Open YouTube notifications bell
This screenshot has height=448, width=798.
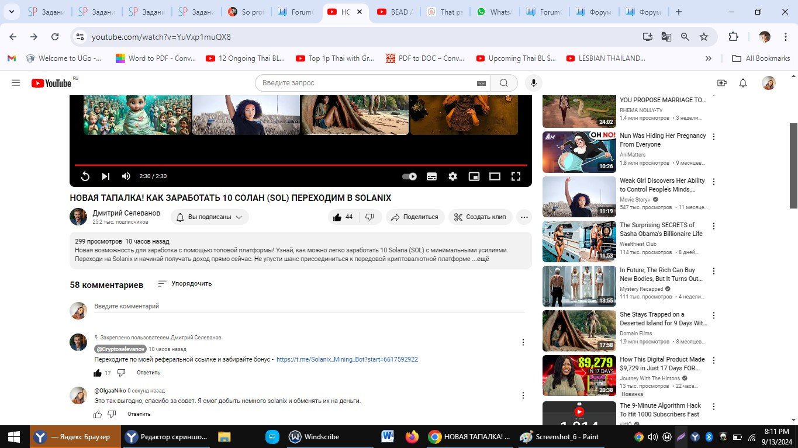743,83
